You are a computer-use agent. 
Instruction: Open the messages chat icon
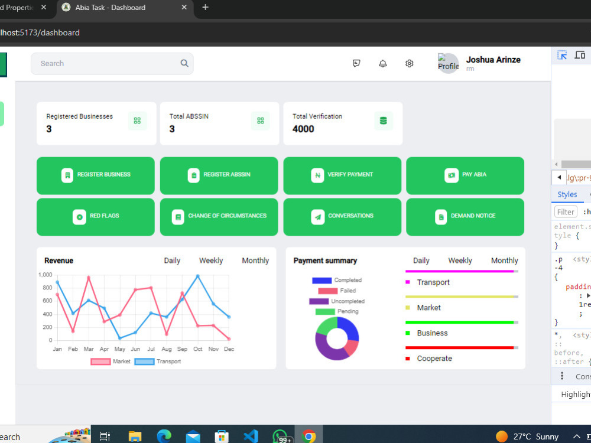coord(356,63)
